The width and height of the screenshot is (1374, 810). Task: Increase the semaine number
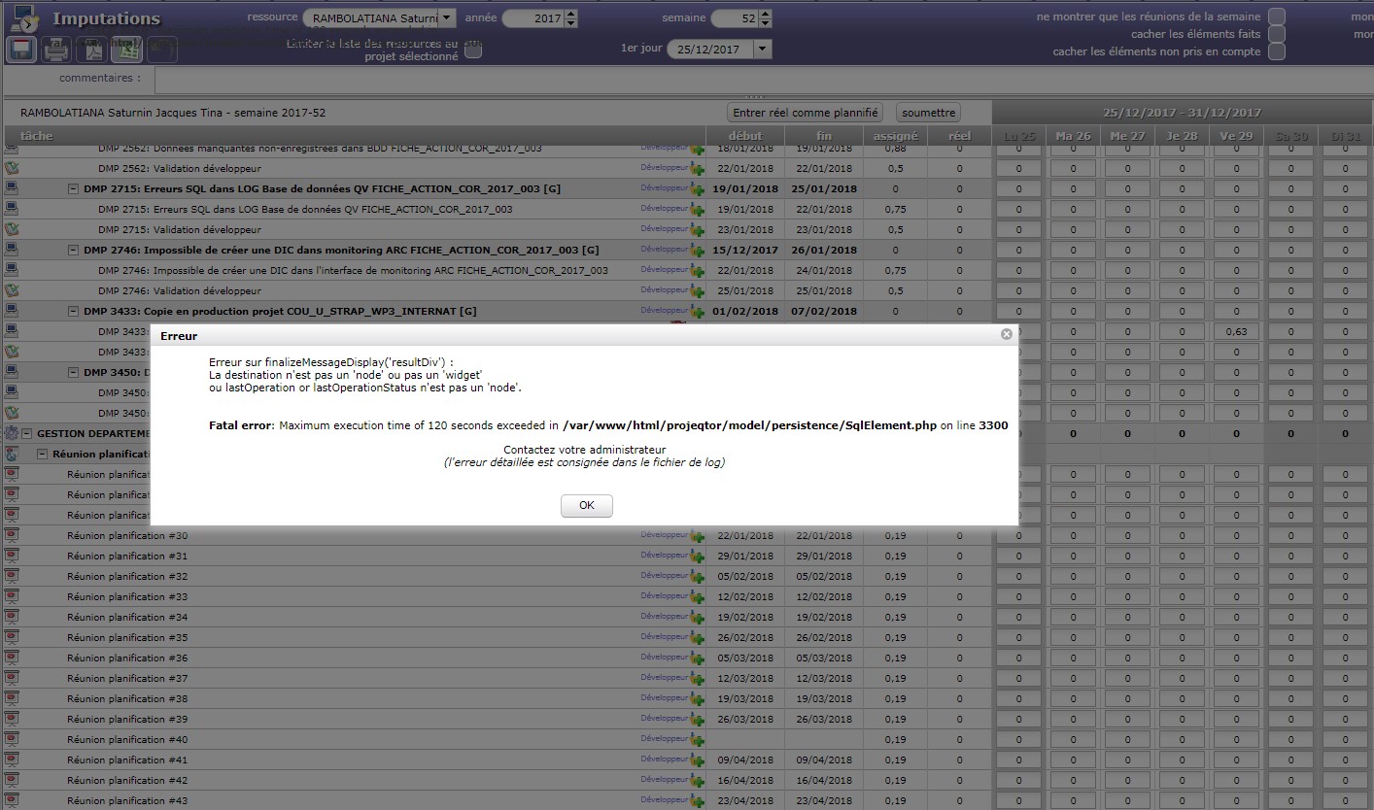[x=767, y=14]
